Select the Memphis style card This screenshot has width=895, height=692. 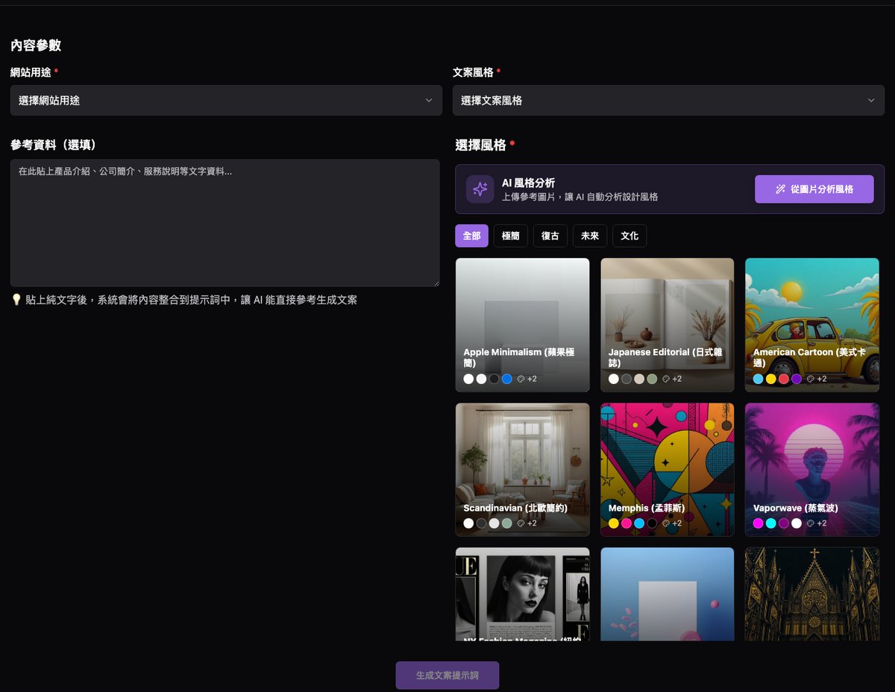pyautogui.click(x=668, y=470)
